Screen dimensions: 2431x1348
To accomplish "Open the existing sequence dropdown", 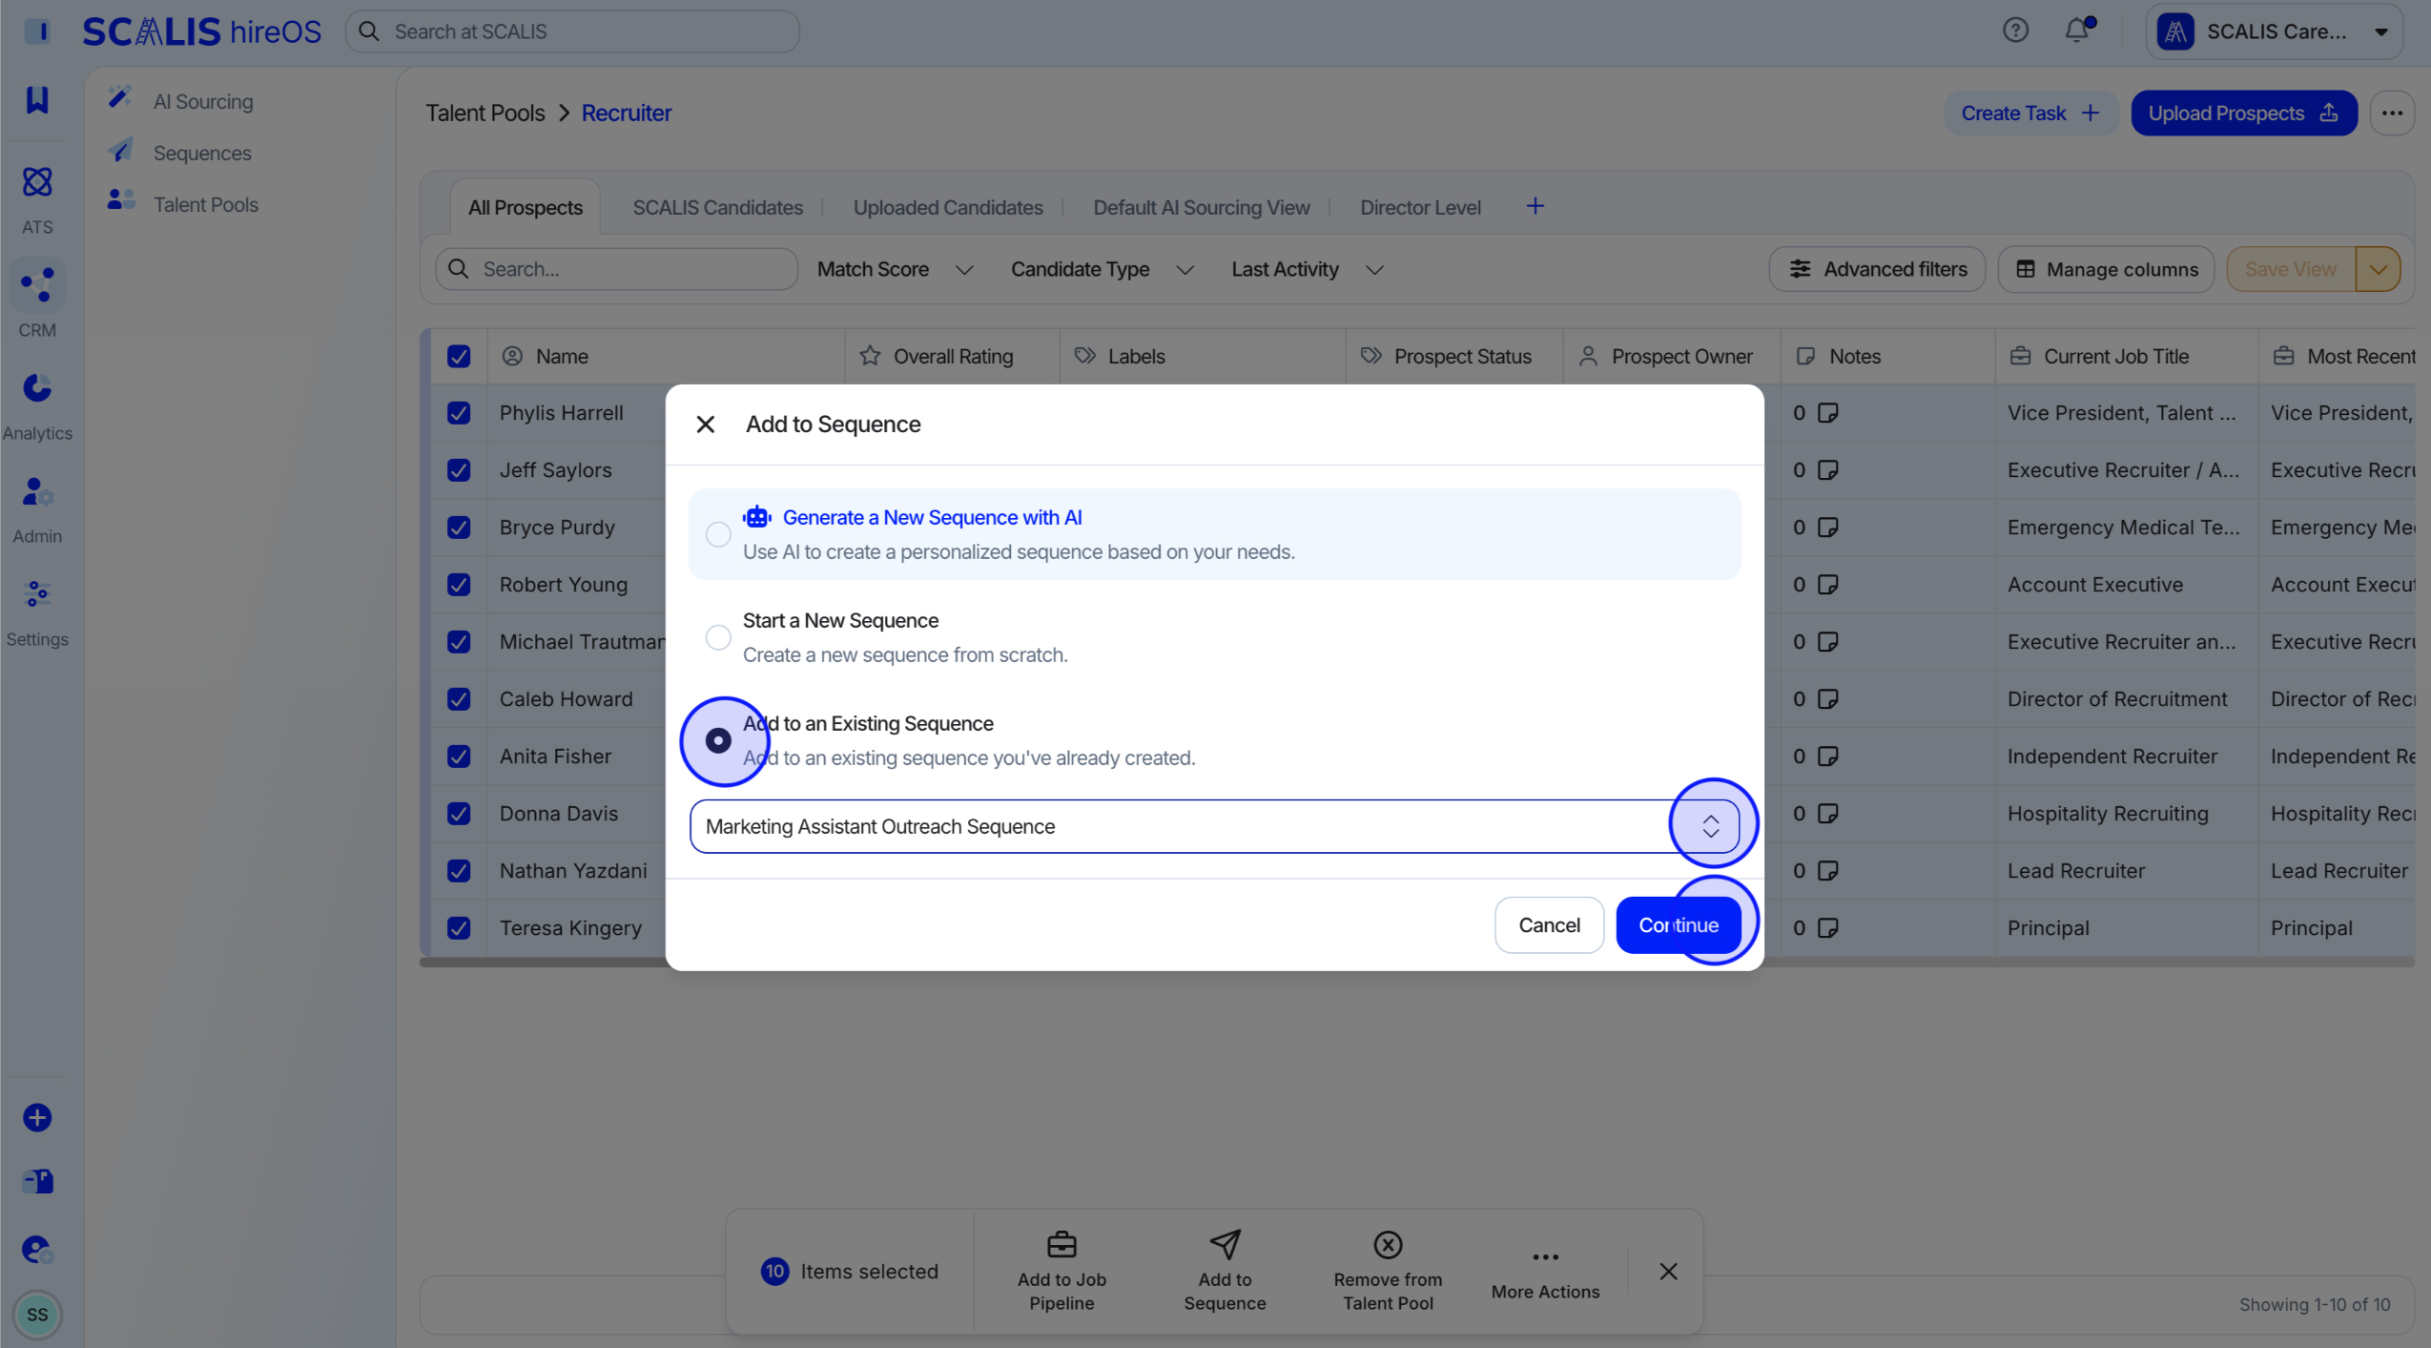I will coord(1214,826).
